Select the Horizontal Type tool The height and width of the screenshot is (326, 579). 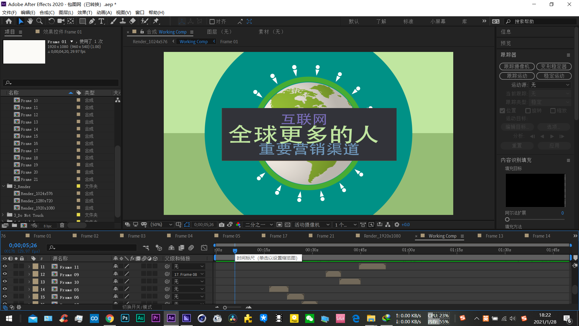click(x=101, y=21)
